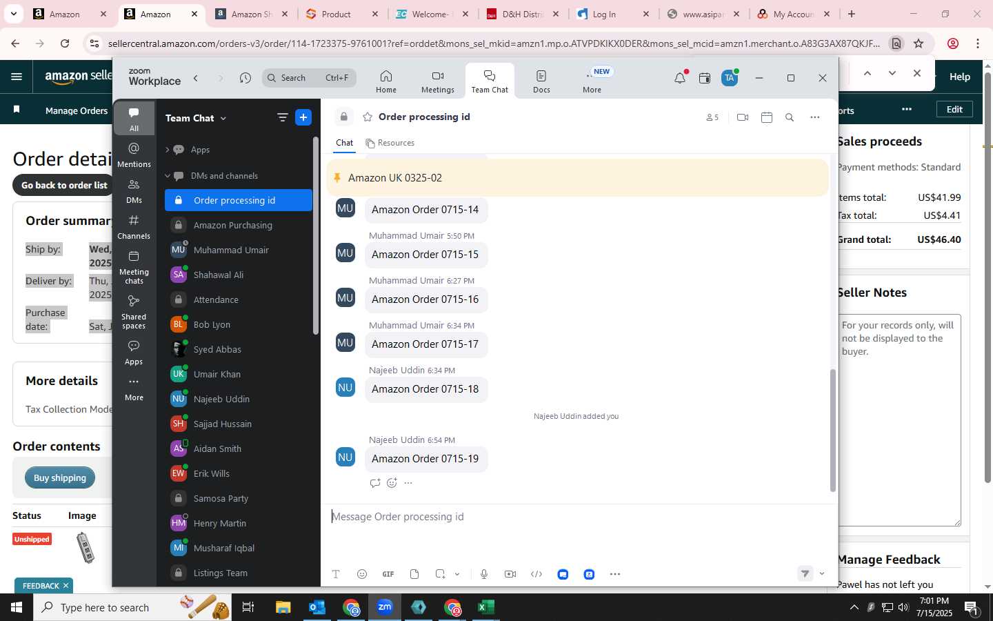
Task: Select the Chat tab
Action: pyautogui.click(x=344, y=143)
